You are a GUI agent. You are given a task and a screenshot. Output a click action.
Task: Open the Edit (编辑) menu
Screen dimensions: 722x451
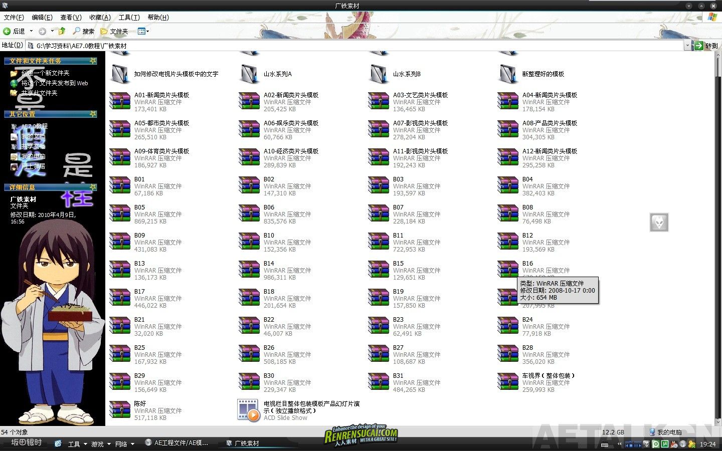tap(42, 17)
